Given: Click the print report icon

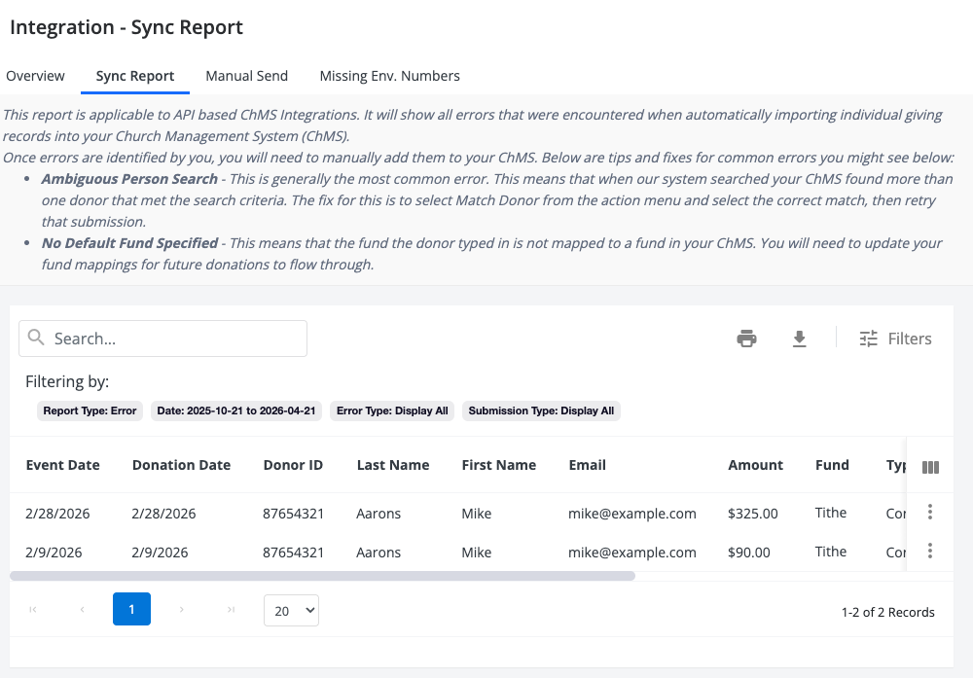Looking at the screenshot, I should point(746,339).
